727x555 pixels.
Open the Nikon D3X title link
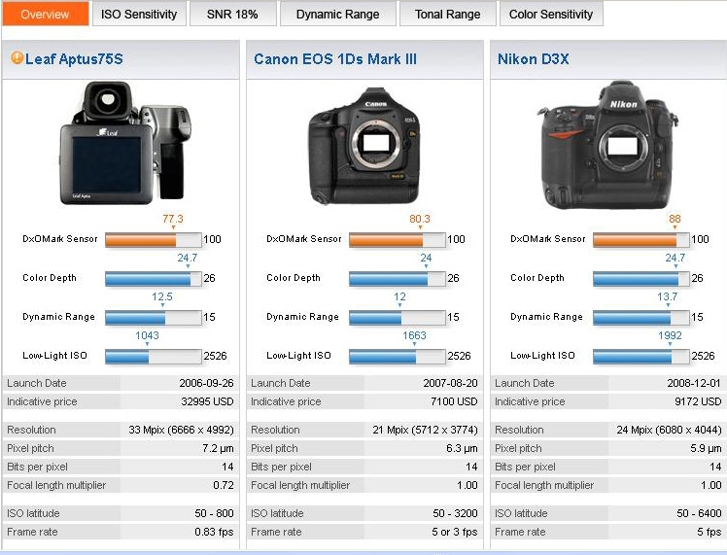[534, 59]
